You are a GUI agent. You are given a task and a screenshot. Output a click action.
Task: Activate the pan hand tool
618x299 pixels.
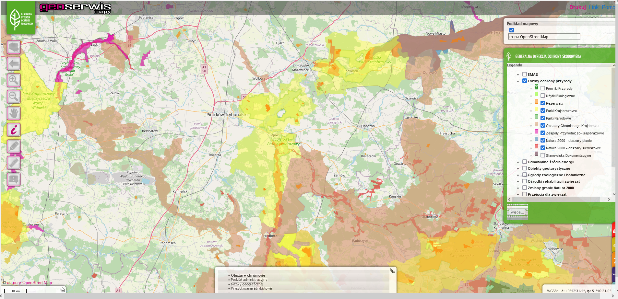[14, 113]
